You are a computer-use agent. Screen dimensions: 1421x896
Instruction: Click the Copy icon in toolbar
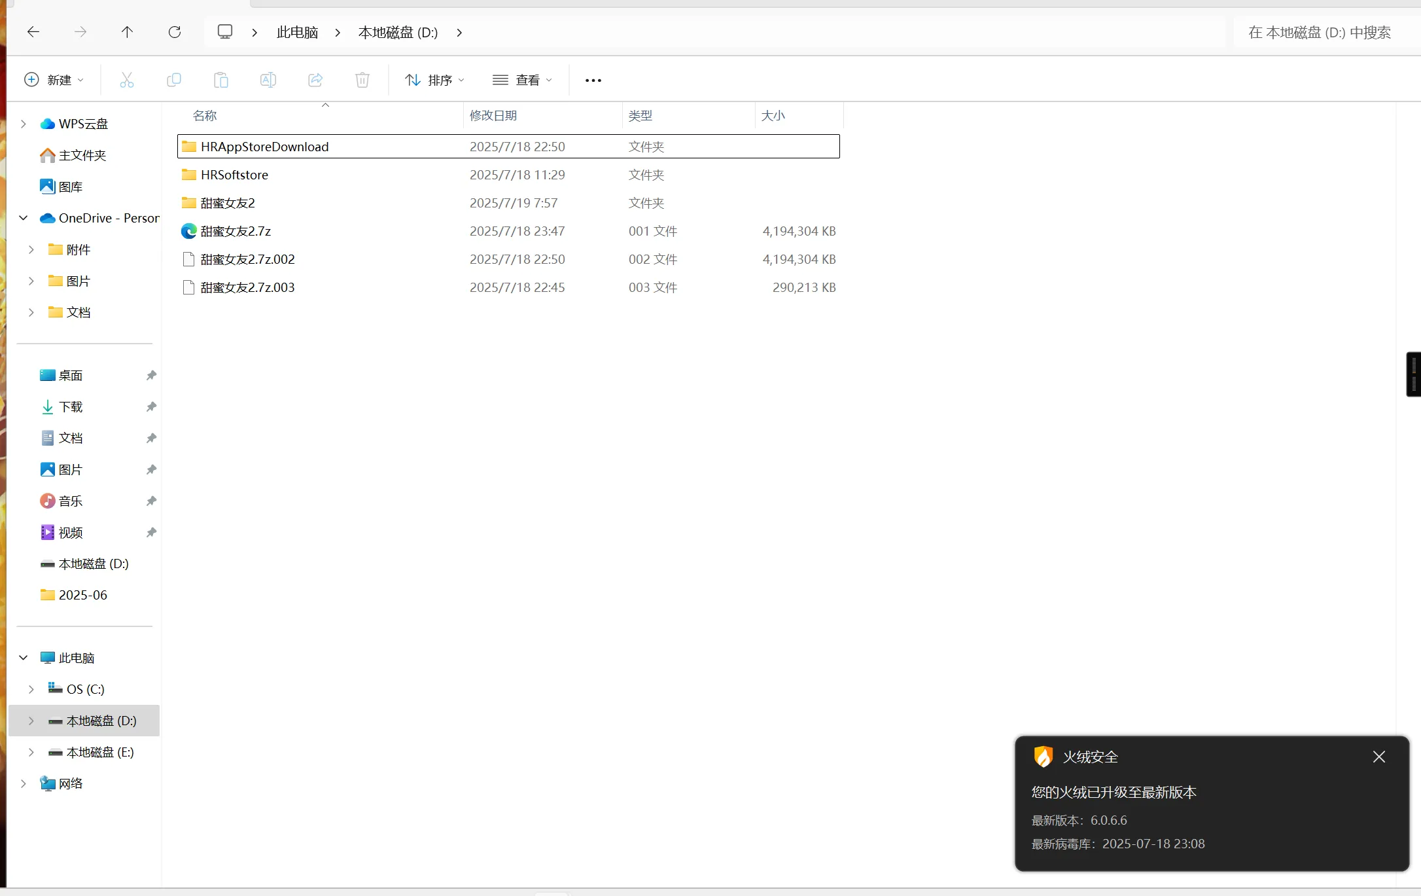click(174, 80)
